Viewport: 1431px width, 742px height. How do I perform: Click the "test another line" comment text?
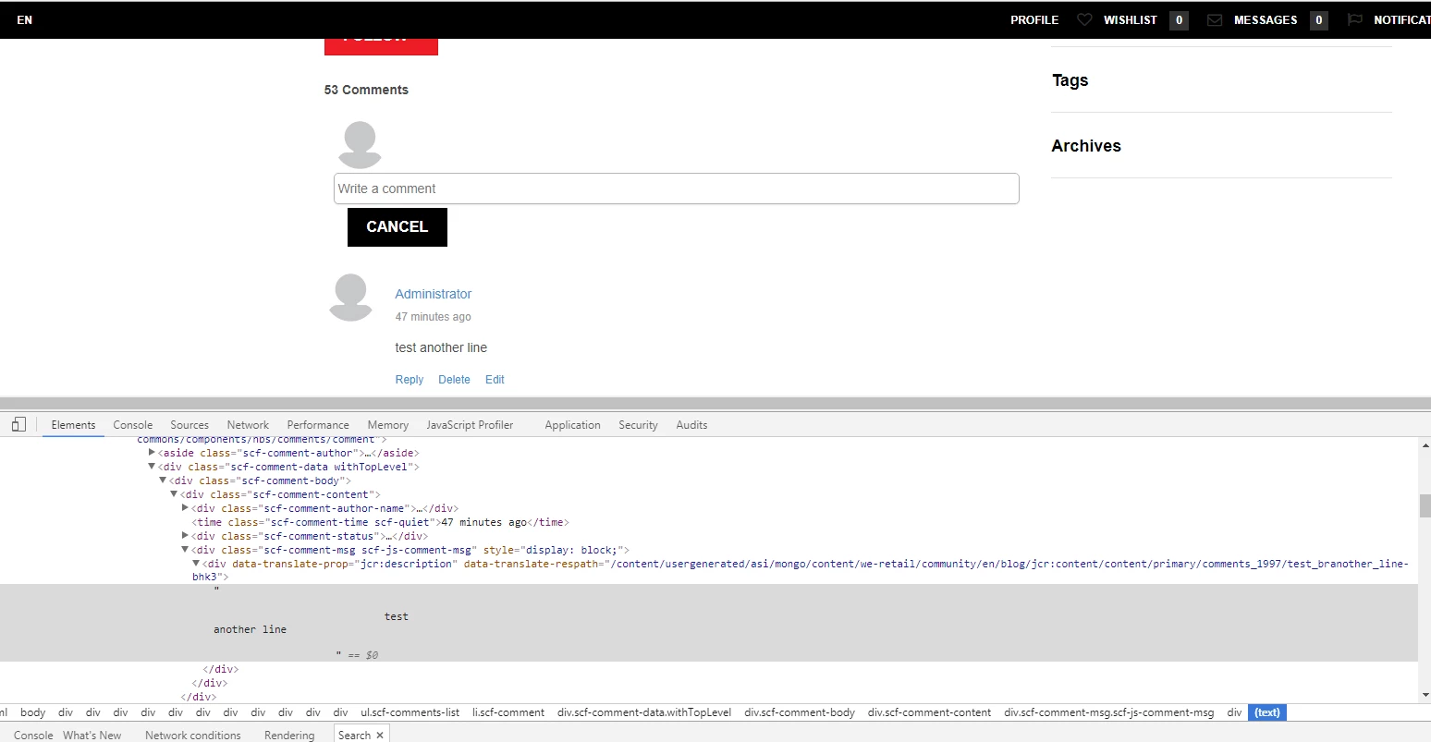[441, 347]
